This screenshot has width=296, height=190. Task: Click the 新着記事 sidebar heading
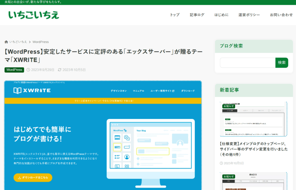click(x=229, y=90)
